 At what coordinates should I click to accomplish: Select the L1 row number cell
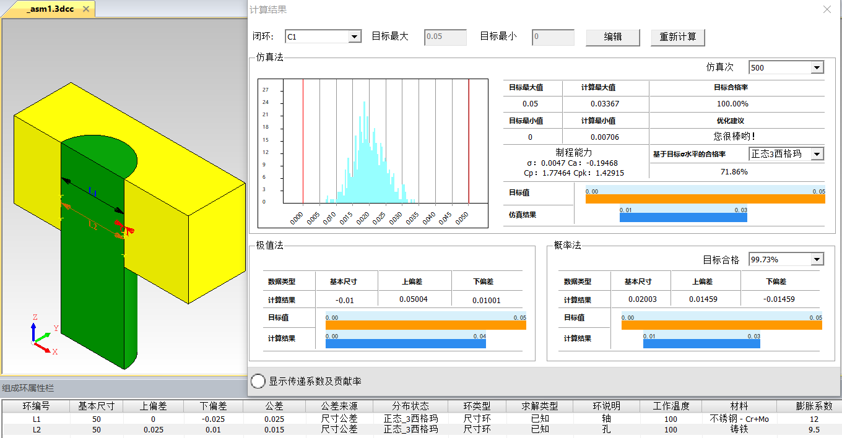(x=36, y=419)
